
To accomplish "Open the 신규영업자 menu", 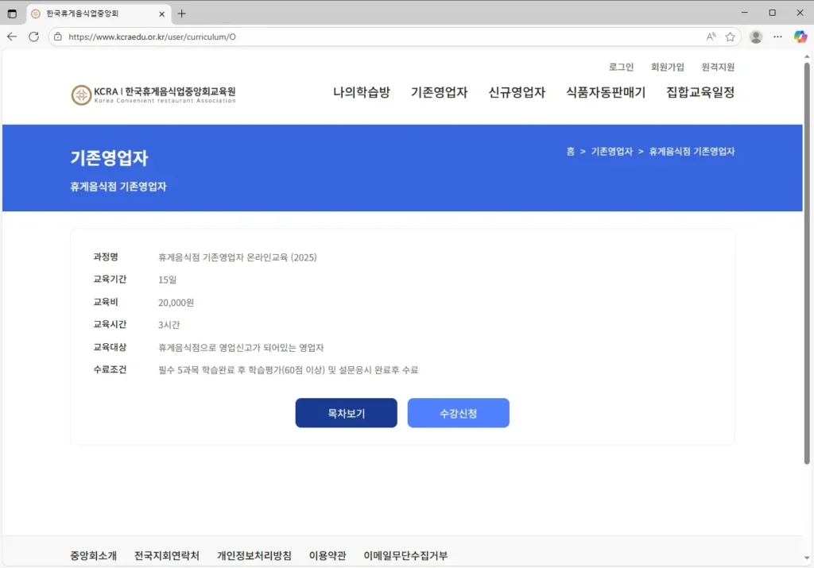I will 517,92.
